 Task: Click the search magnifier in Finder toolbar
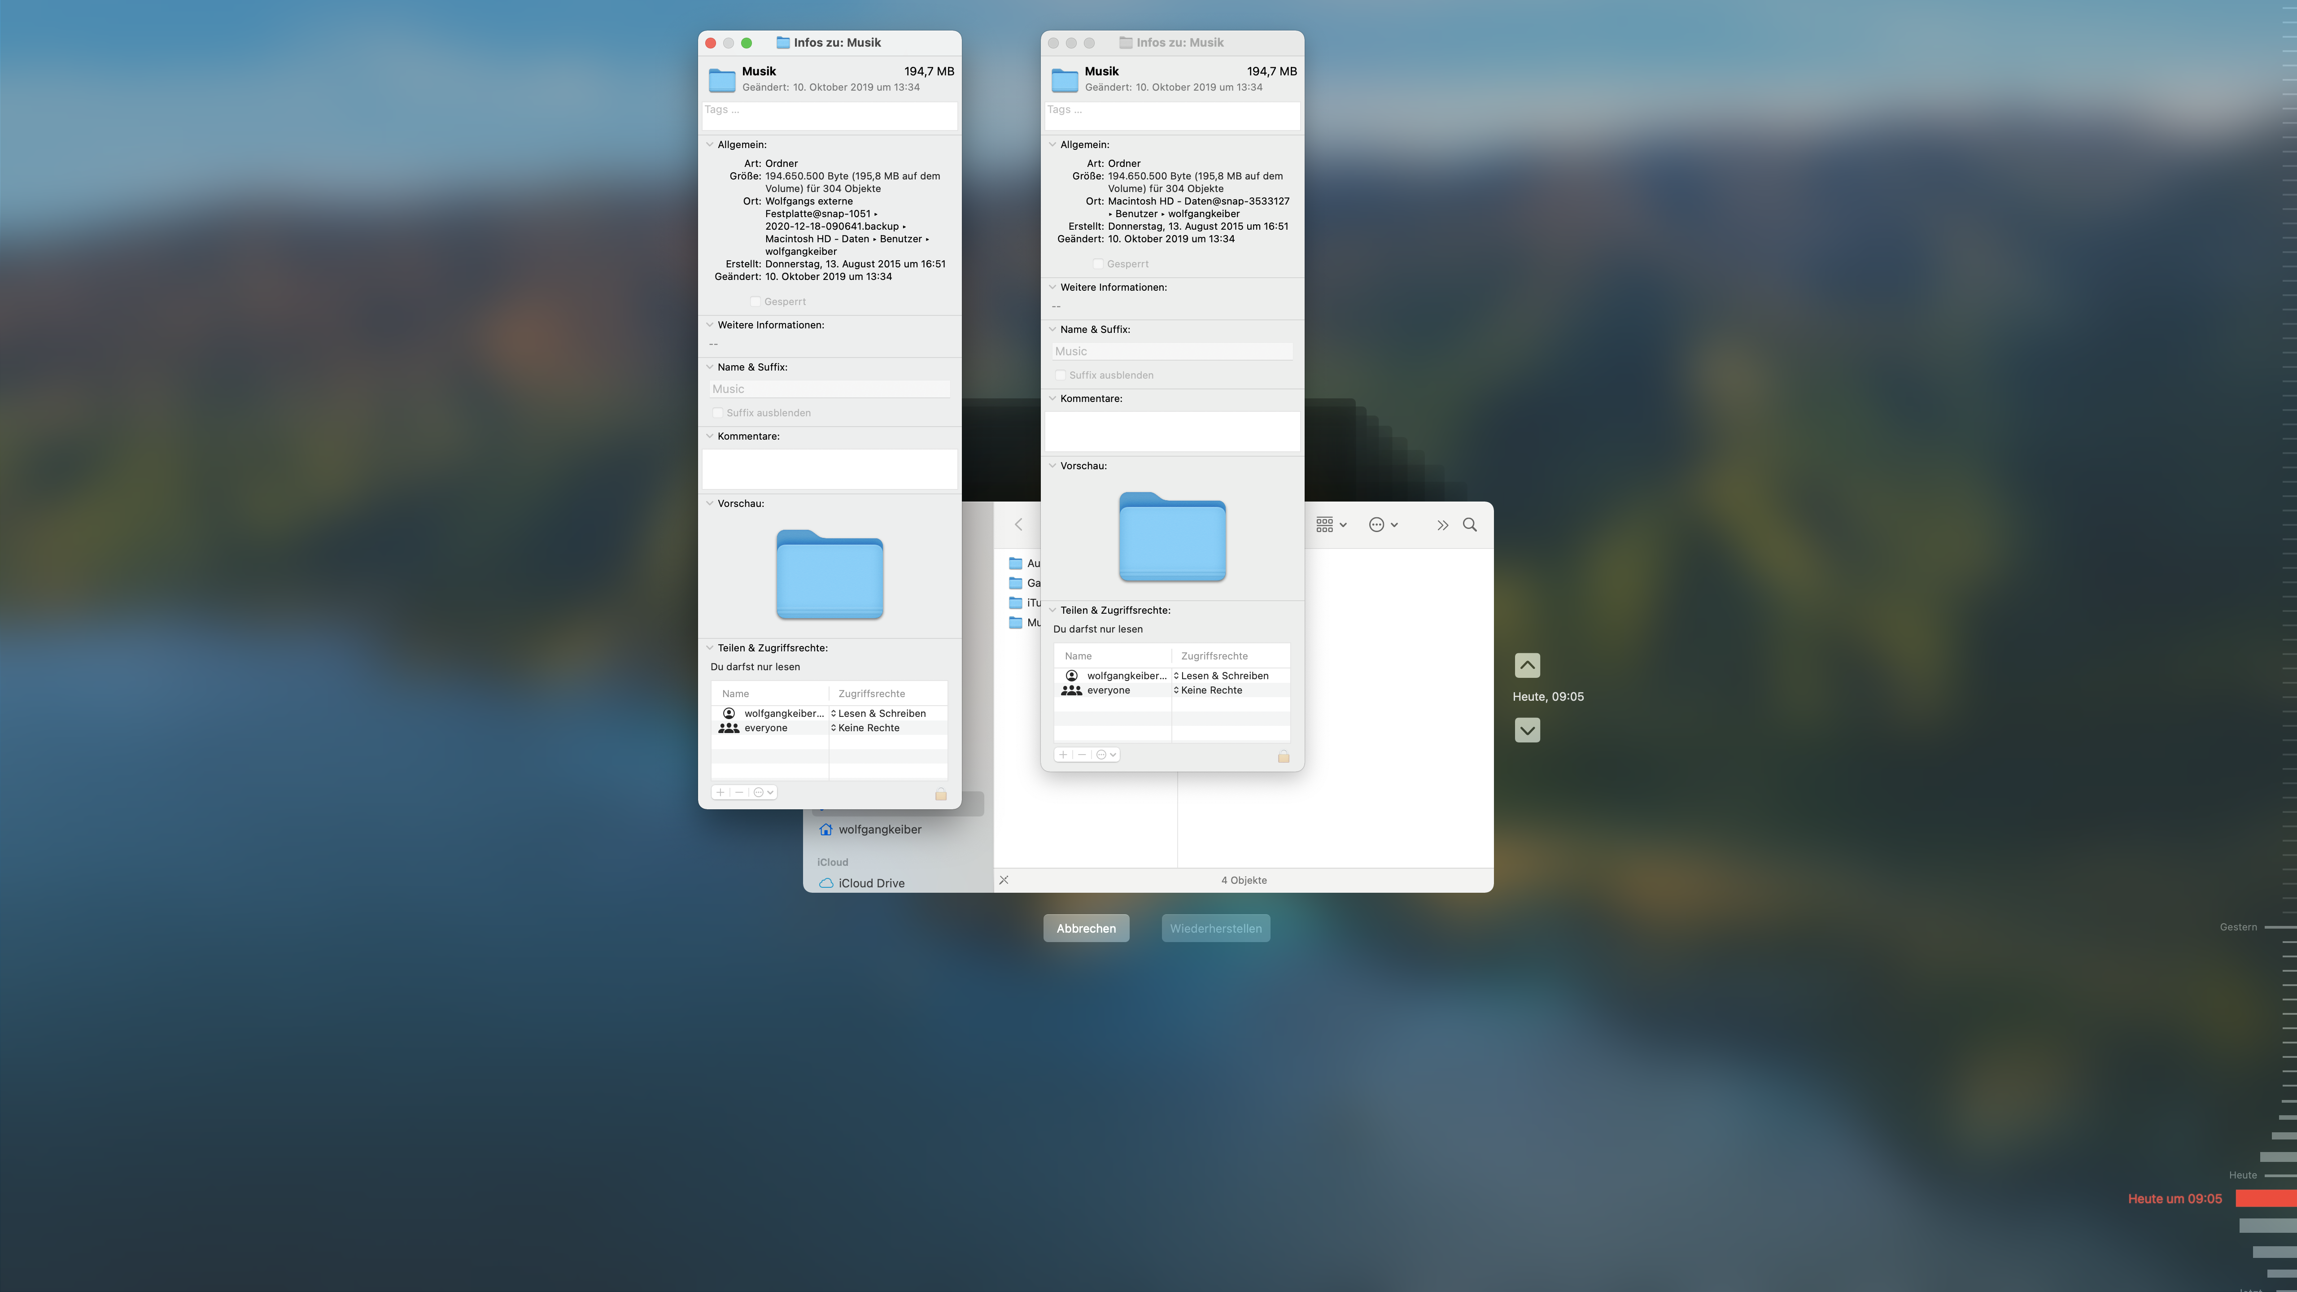(1470, 525)
